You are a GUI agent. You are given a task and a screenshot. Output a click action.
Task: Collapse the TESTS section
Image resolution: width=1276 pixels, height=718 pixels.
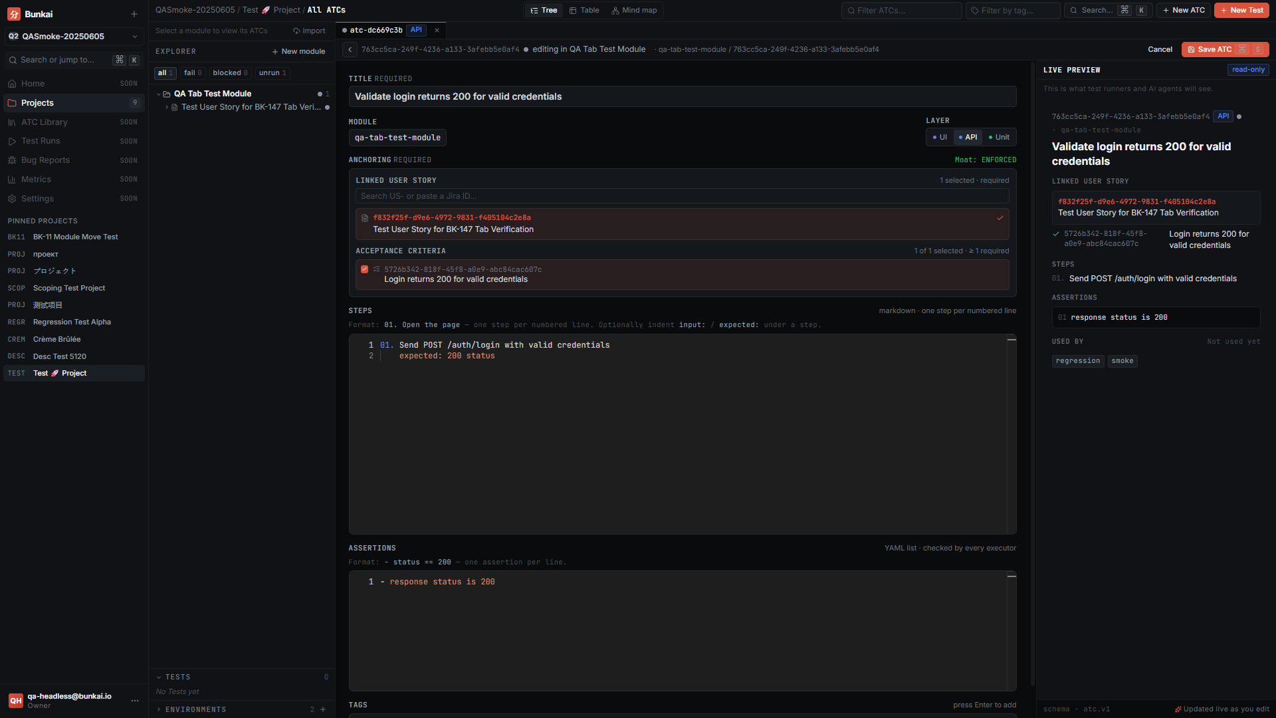coord(159,677)
